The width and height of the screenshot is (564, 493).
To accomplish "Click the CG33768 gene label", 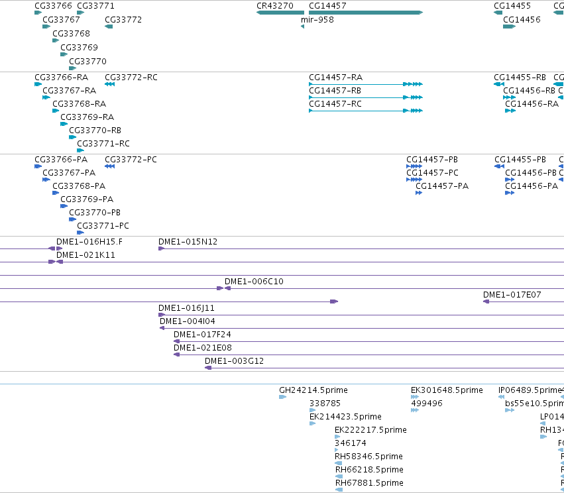I will (71, 34).
